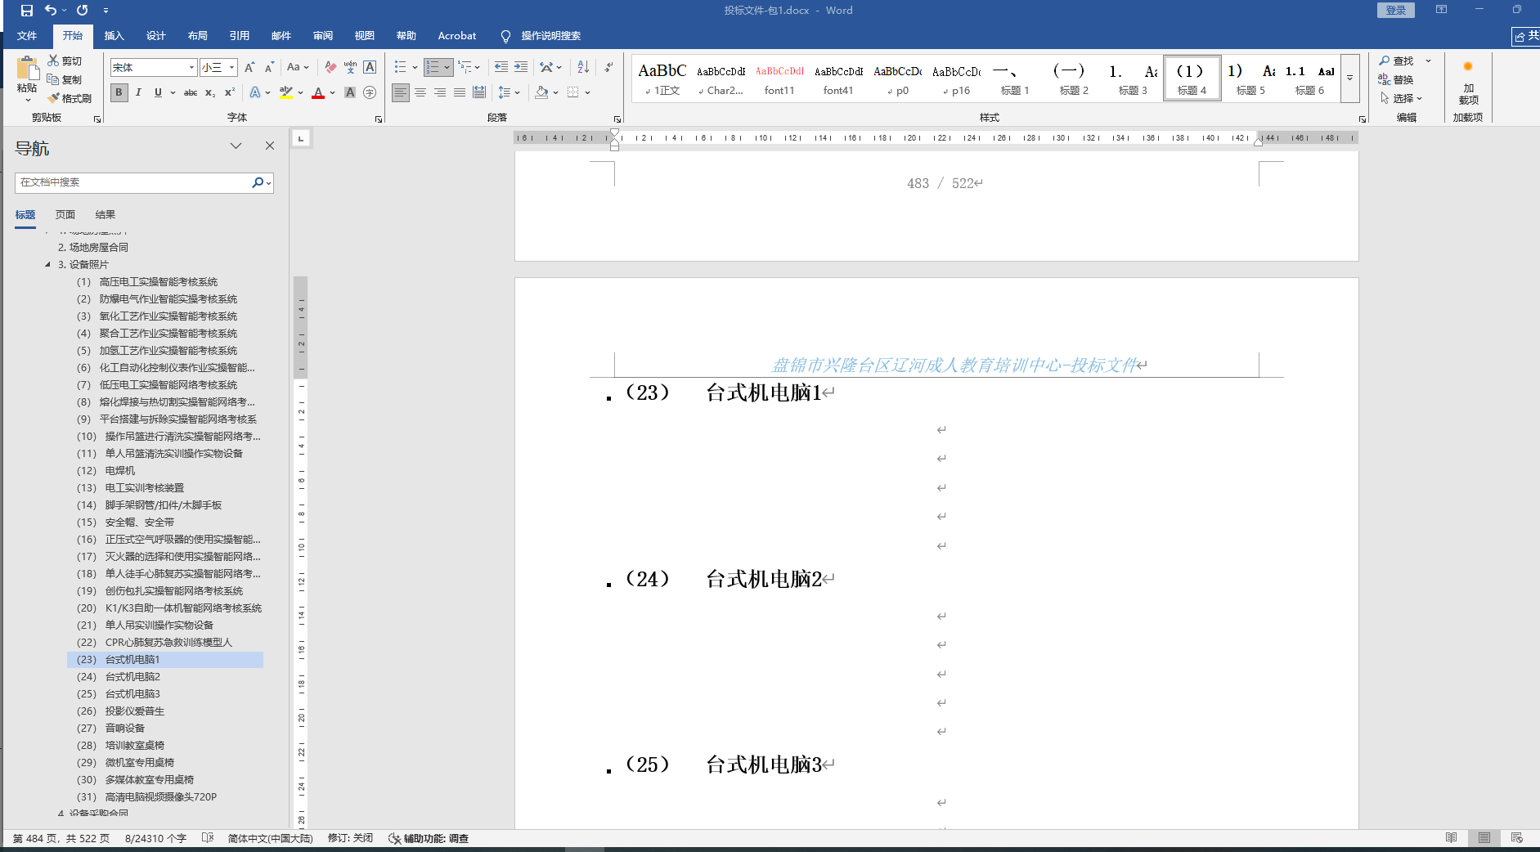The width and height of the screenshot is (1540, 852).
Task: Open the 文件 (File) menu
Action: pyautogui.click(x=27, y=36)
